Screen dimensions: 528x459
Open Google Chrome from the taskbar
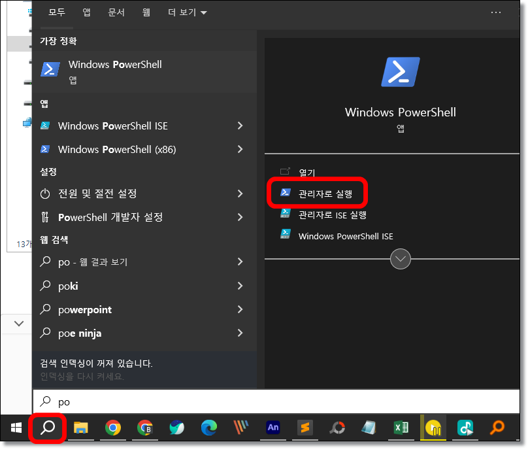pyautogui.click(x=113, y=428)
